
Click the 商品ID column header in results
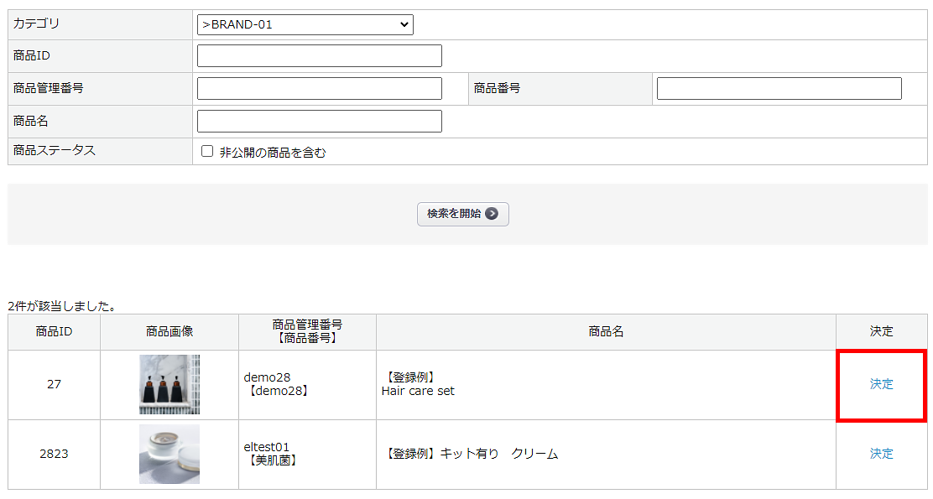point(54,331)
